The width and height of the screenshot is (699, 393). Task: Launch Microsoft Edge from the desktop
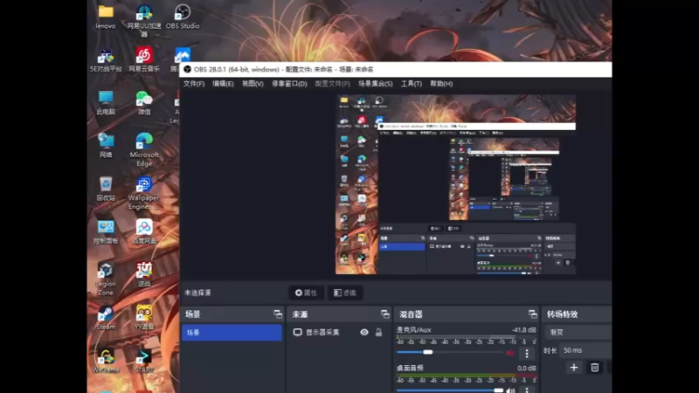[144, 149]
